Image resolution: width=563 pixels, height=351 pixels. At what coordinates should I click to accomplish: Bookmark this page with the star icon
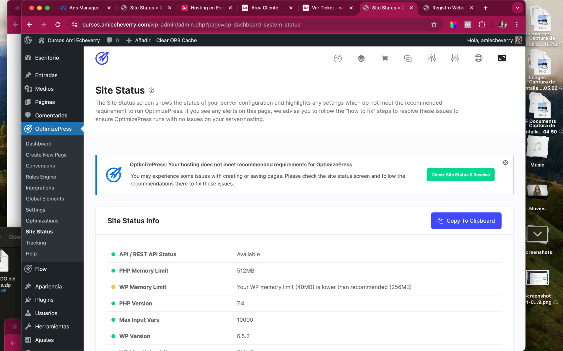point(434,25)
